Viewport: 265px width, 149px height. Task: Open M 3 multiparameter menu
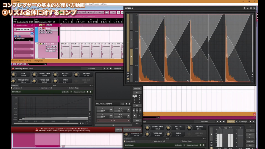pos(111,116)
